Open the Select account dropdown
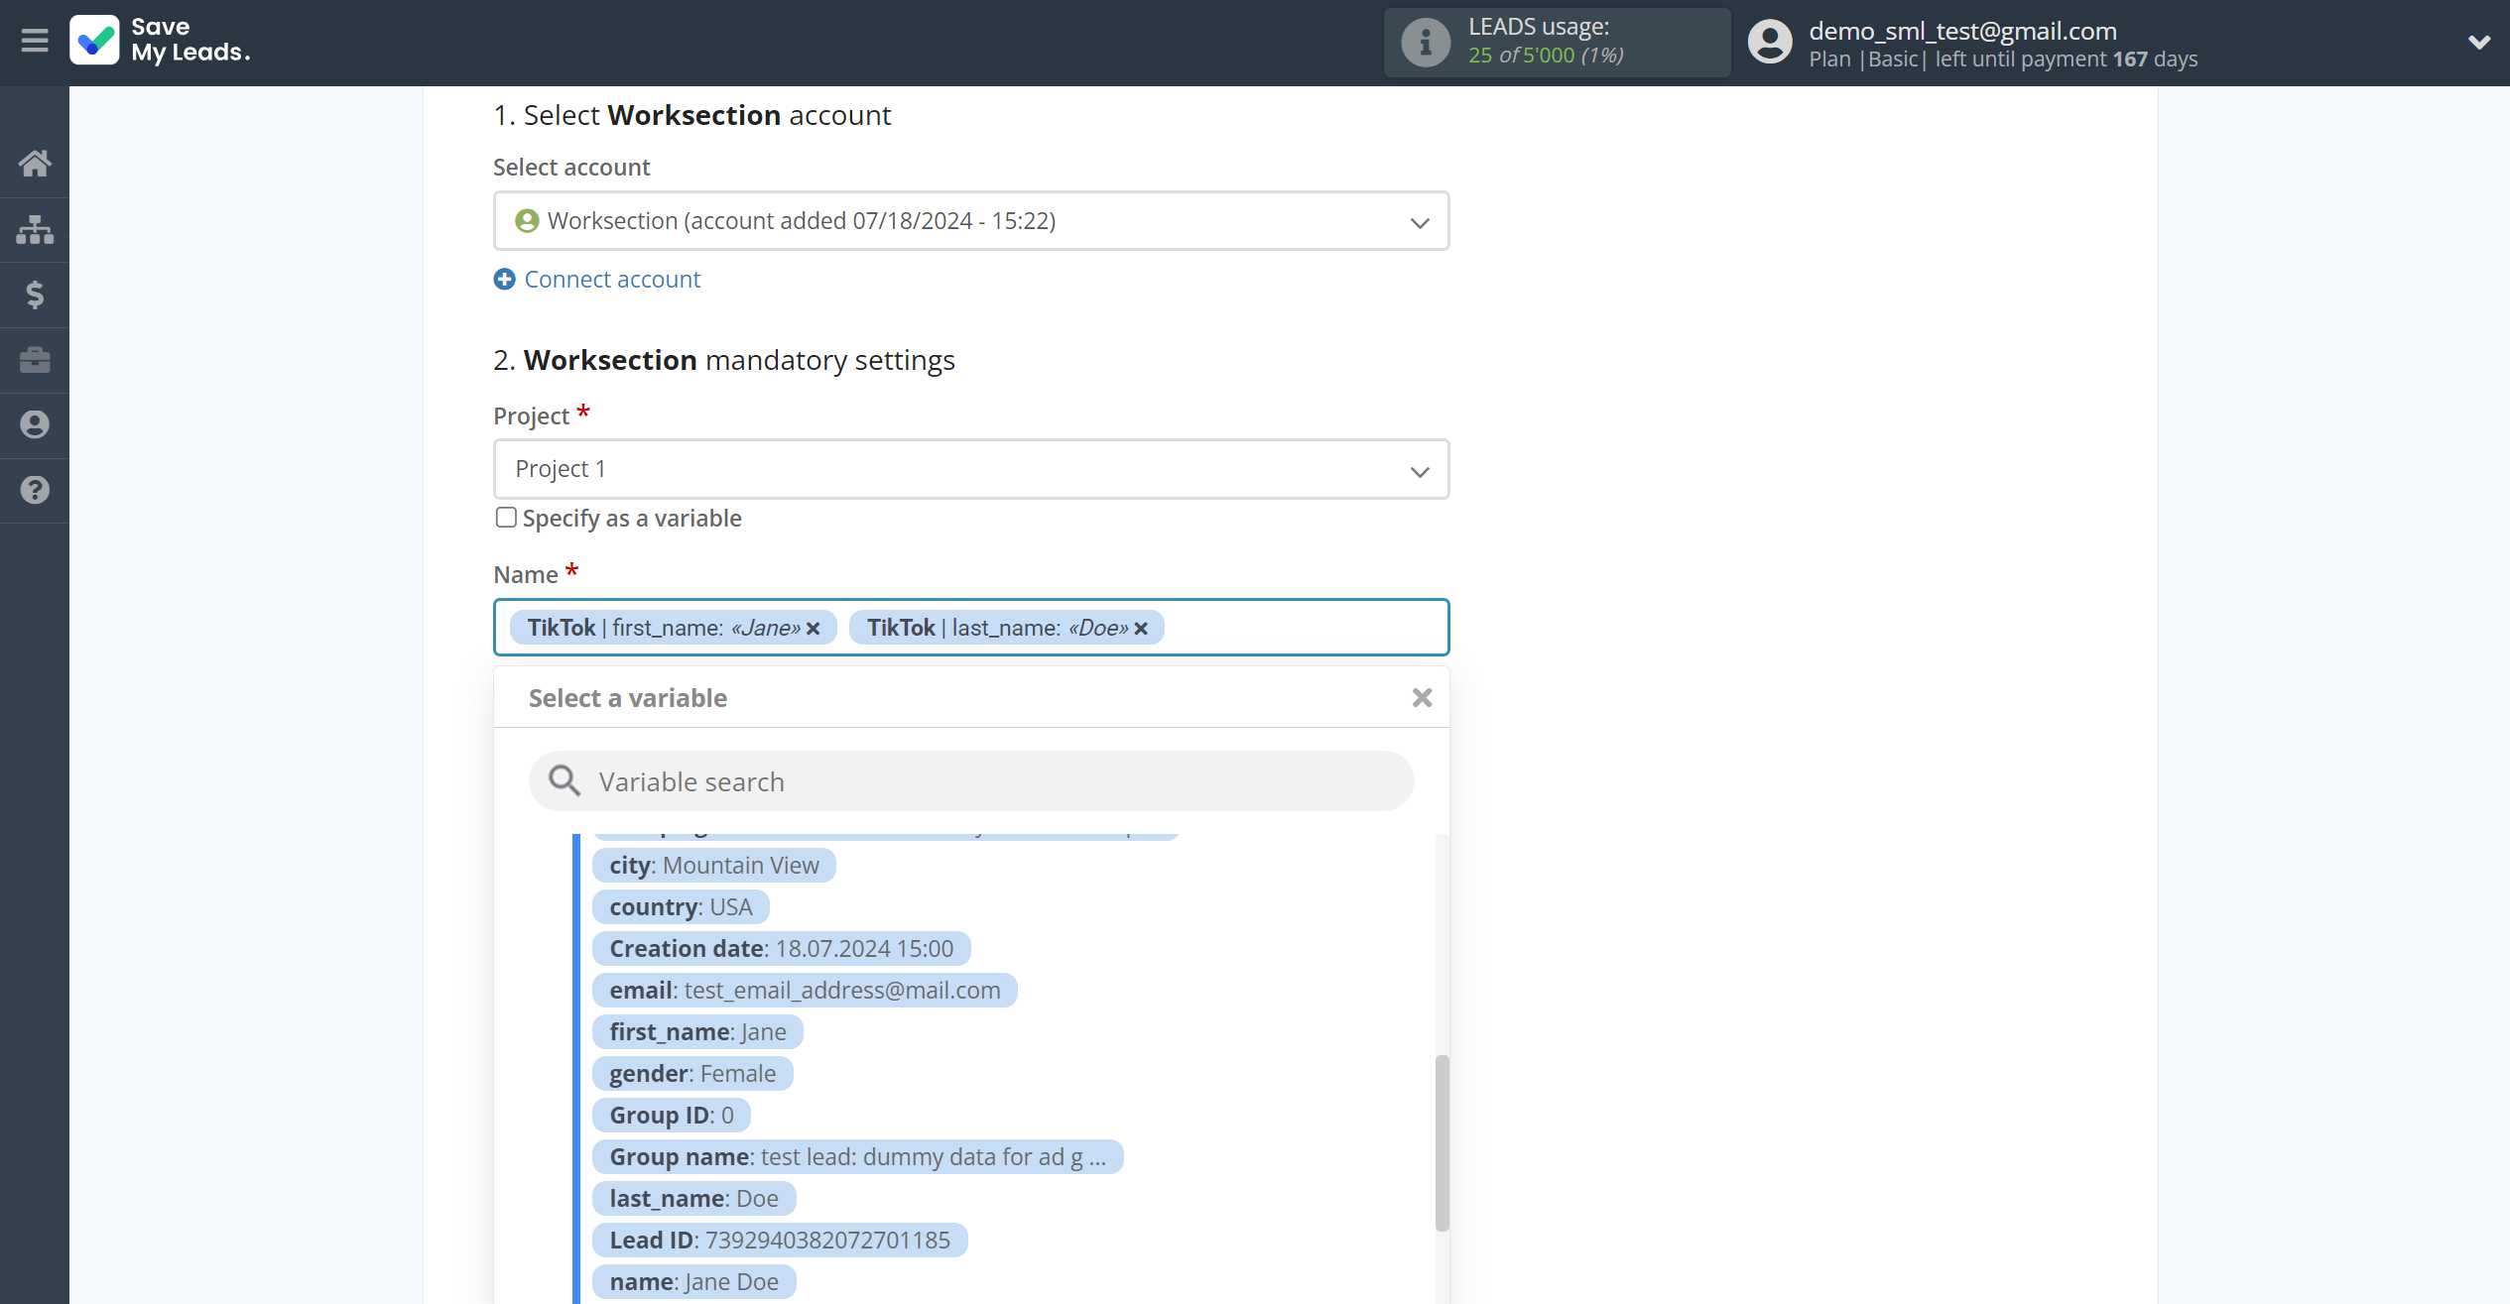This screenshot has width=2510, height=1304. 971,221
